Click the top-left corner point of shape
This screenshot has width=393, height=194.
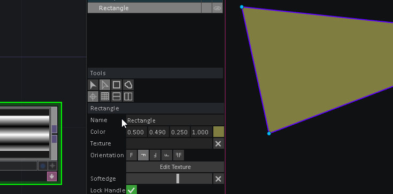[x=242, y=7]
